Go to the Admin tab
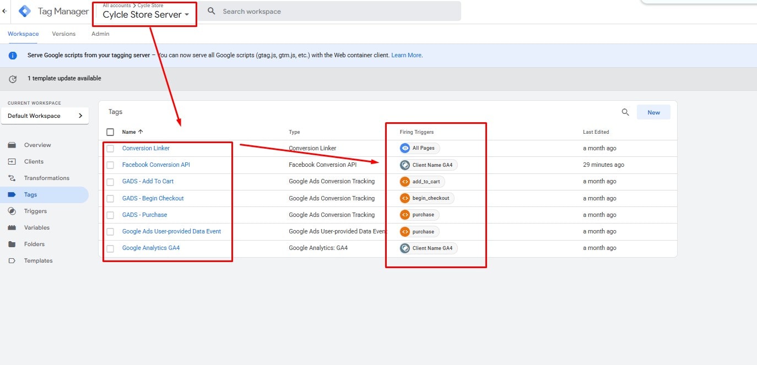The height and width of the screenshot is (365, 757). pyautogui.click(x=100, y=34)
